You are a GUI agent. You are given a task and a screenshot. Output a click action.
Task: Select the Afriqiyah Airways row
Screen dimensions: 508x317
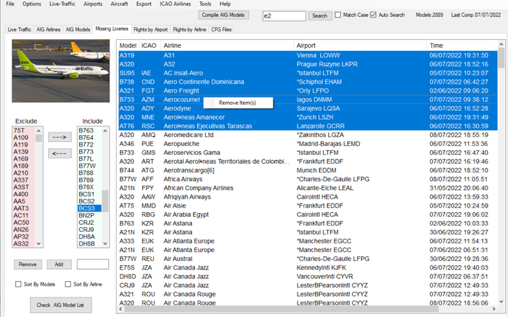coord(308,197)
